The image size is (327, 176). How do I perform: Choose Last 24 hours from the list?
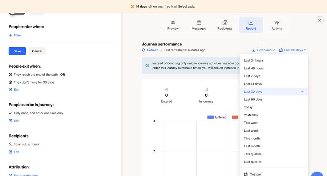coord(274,60)
